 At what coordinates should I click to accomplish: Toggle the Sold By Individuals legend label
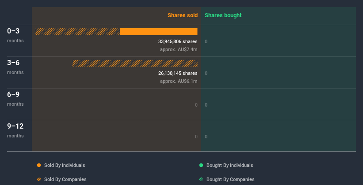(x=65, y=165)
